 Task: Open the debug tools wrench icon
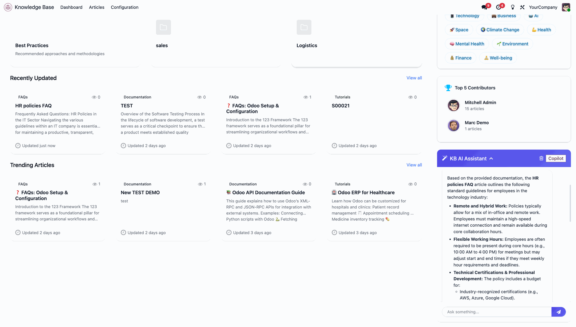522,7
